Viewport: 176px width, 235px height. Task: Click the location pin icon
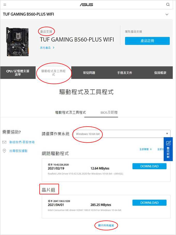tap(4, 151)
